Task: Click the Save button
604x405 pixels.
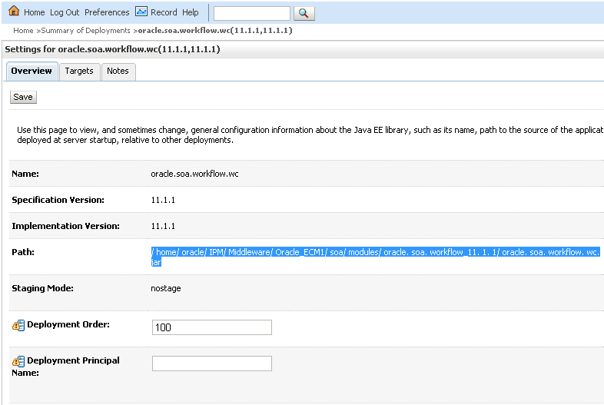Action: pyautogui.click(x=23, y=97)
